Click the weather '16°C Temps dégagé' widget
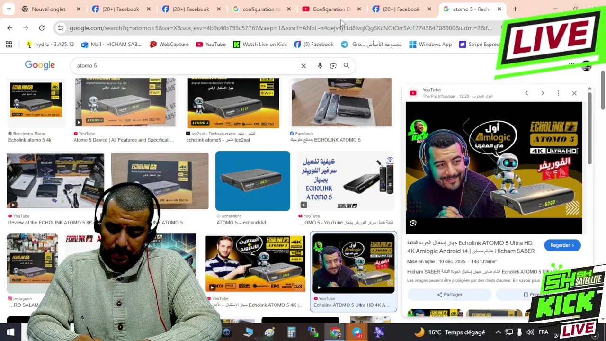Viewport: 606px width, 341px height. tap(449, 332)
